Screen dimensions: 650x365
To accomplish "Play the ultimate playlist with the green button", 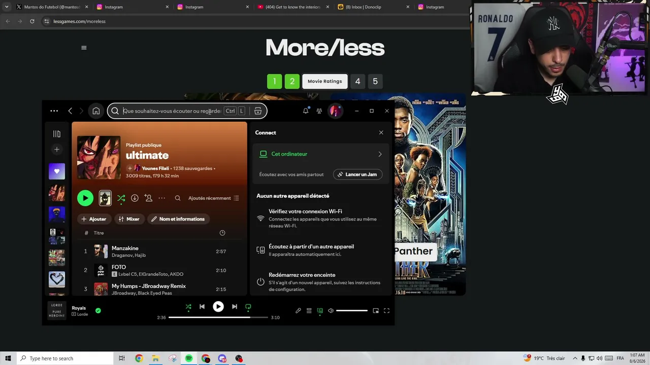I will pyautogui.click(x=85, y=198).
